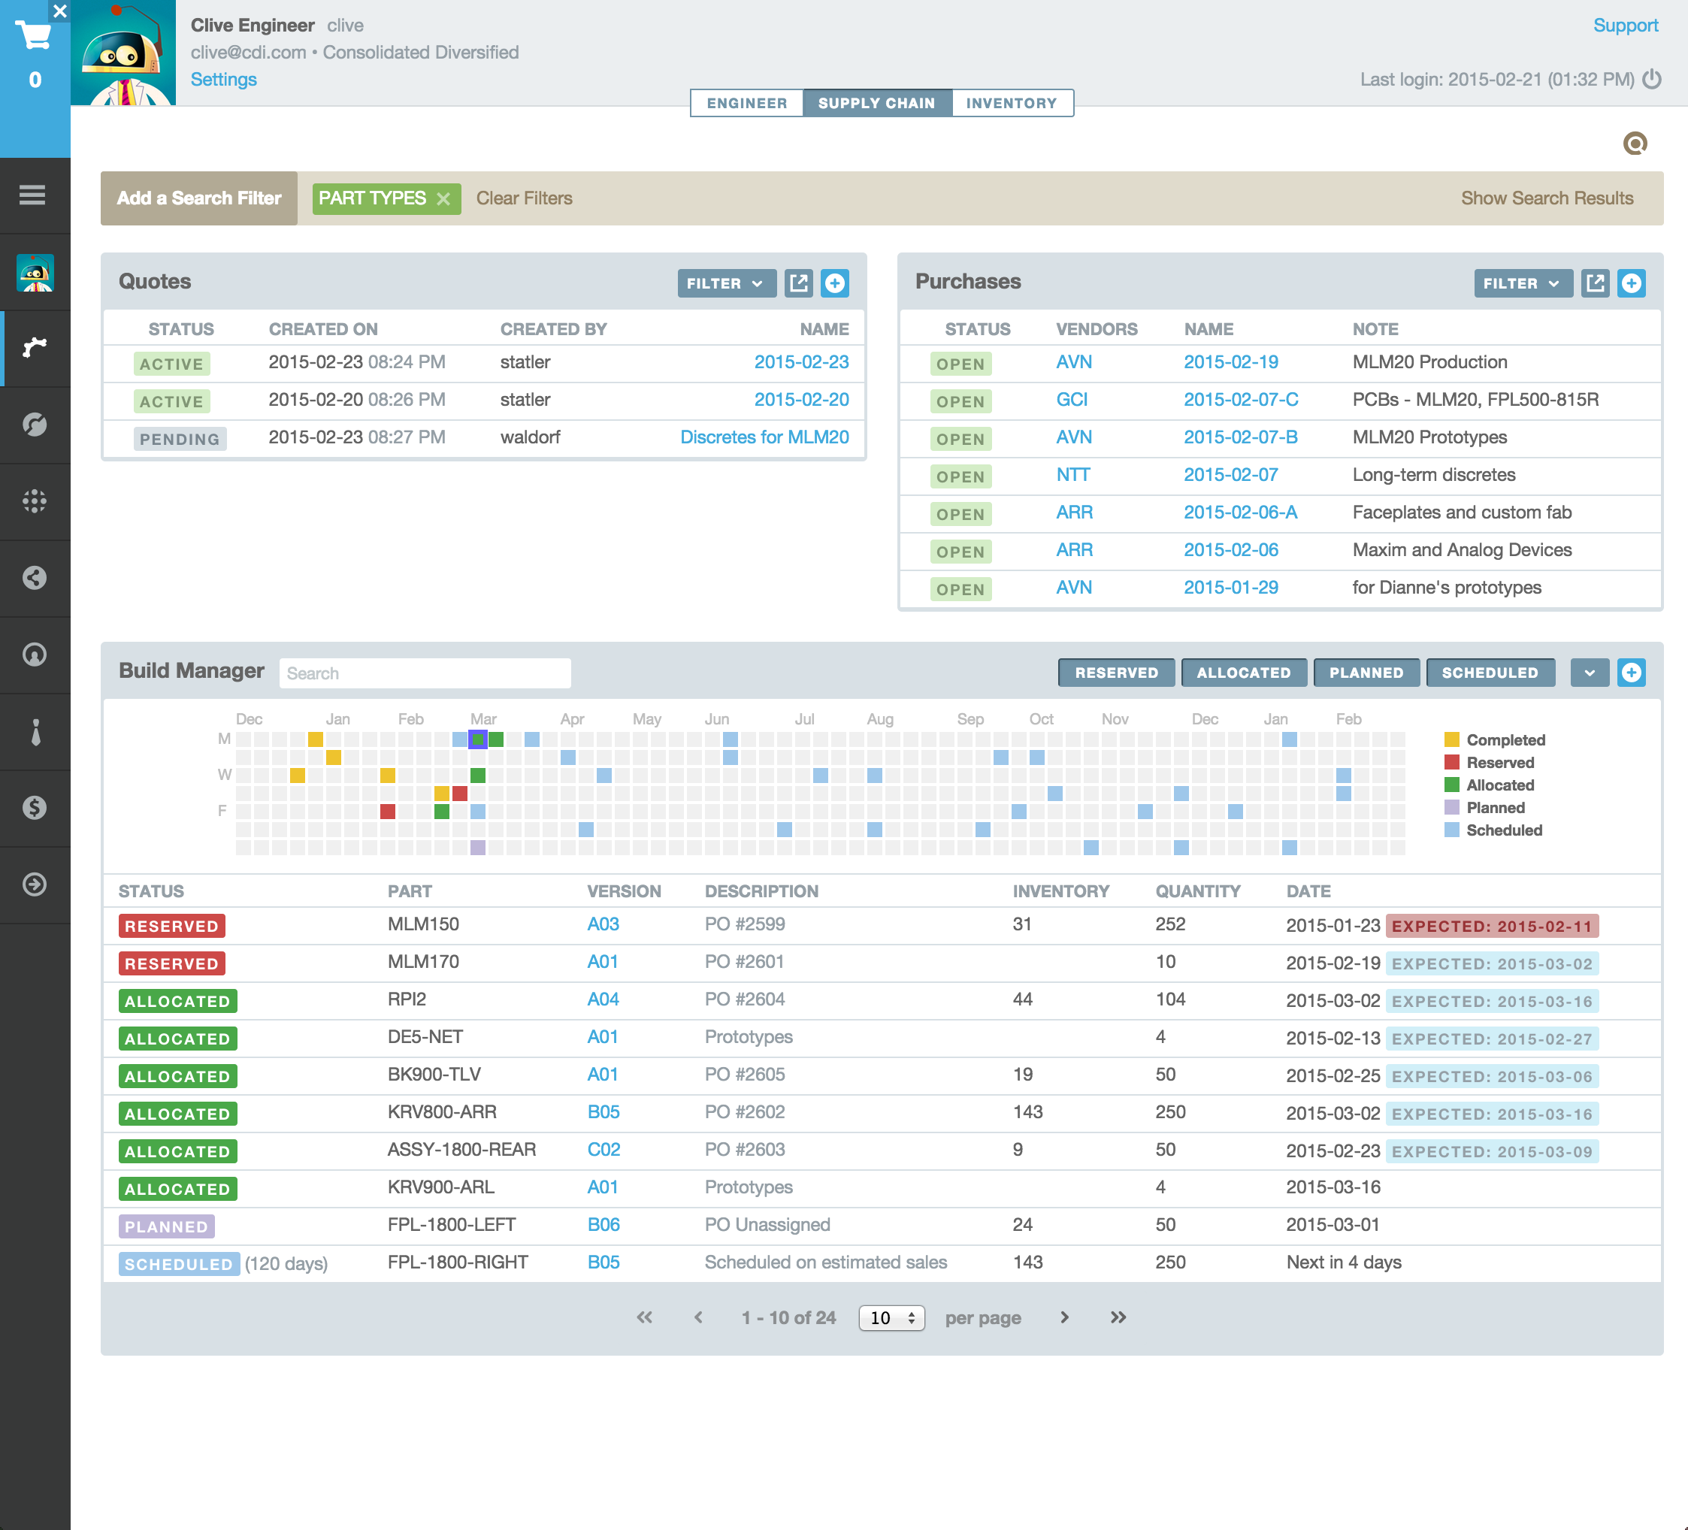Screen dimensions: 1688x1530
Task: Click the hamburger menu icon in sidebar
Action: [32, 195]
